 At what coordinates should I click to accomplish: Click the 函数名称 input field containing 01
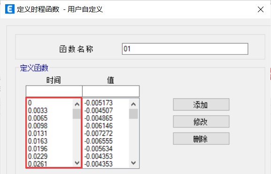click(185, 49)
